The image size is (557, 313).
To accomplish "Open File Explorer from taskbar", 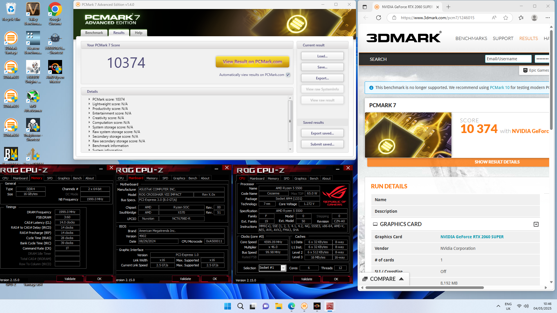I will [x=279, y=306].
